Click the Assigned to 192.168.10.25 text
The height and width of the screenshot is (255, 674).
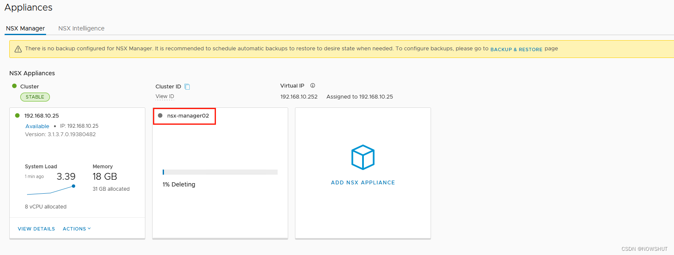[360, 97]
